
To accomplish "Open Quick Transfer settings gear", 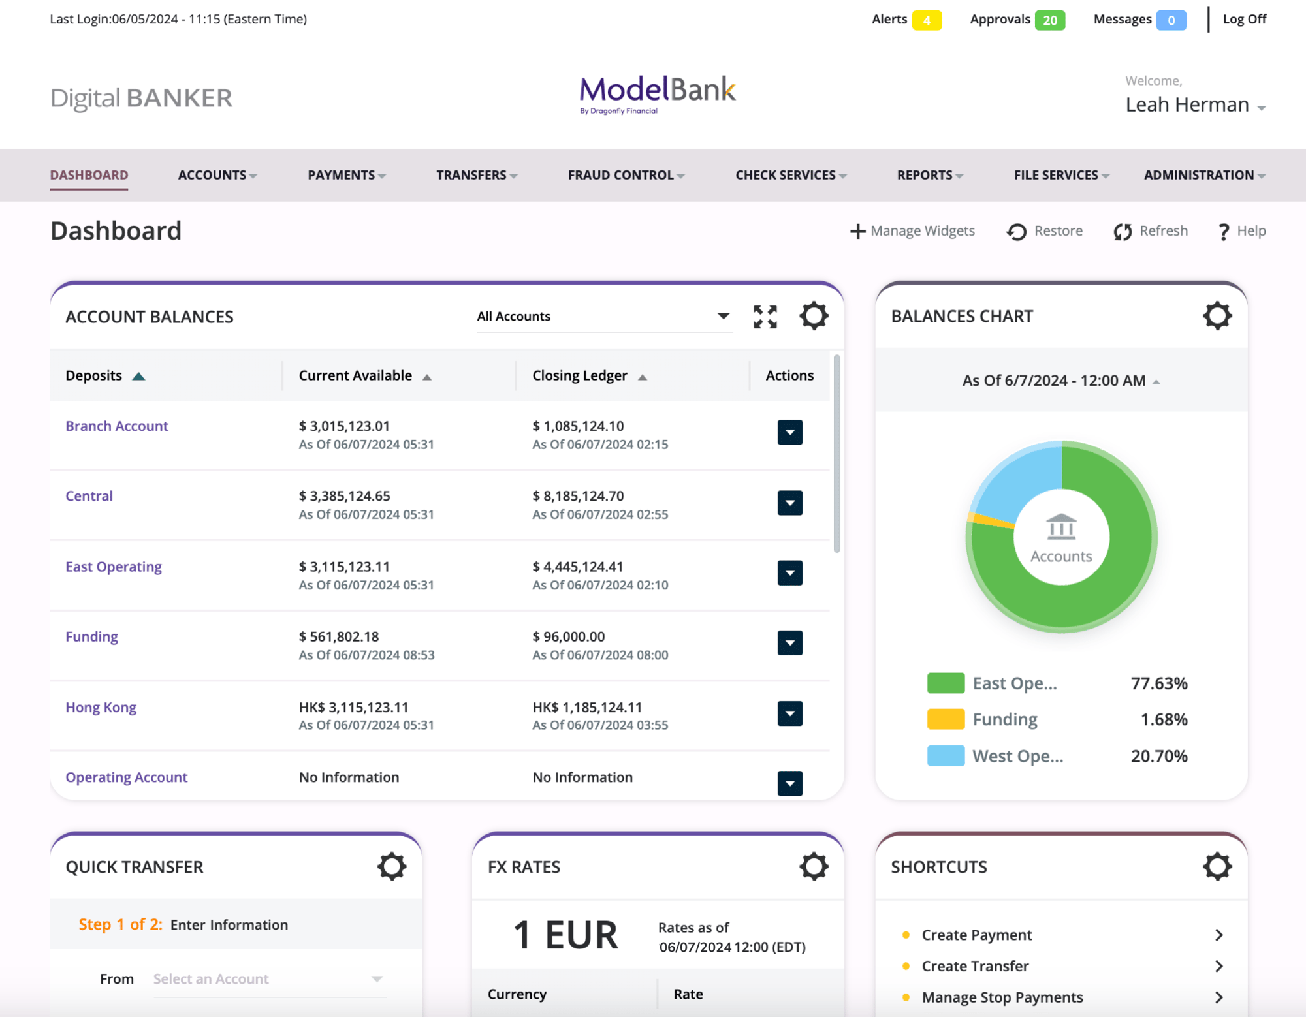I will [x=392, y=866].
